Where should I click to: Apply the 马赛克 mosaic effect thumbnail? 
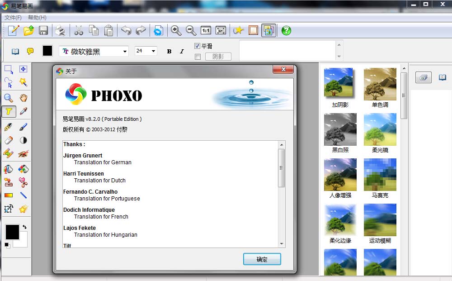(x=380, y=175)
